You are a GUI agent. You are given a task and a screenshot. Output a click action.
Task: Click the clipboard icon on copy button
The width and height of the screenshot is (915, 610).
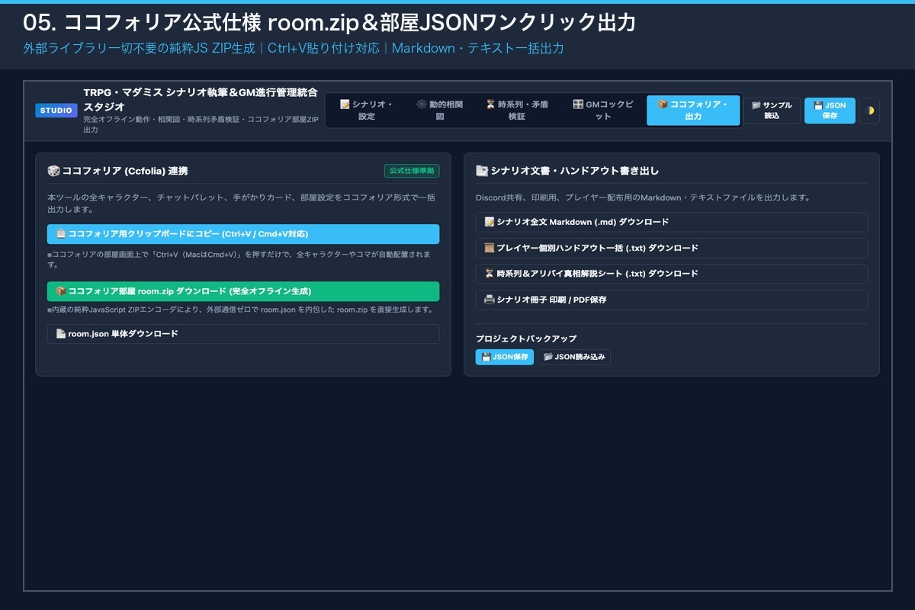tap(61, 234)
